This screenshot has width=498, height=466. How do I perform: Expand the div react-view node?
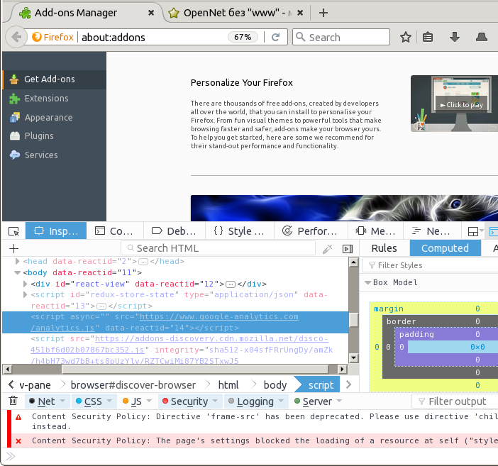point(25,284)
